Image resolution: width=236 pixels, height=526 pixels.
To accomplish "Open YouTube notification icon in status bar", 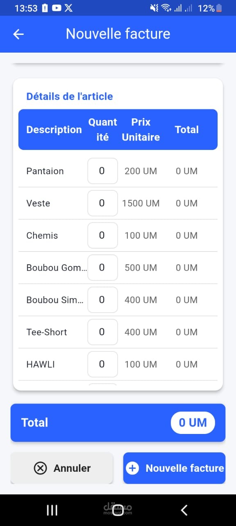I will [57, 8].
